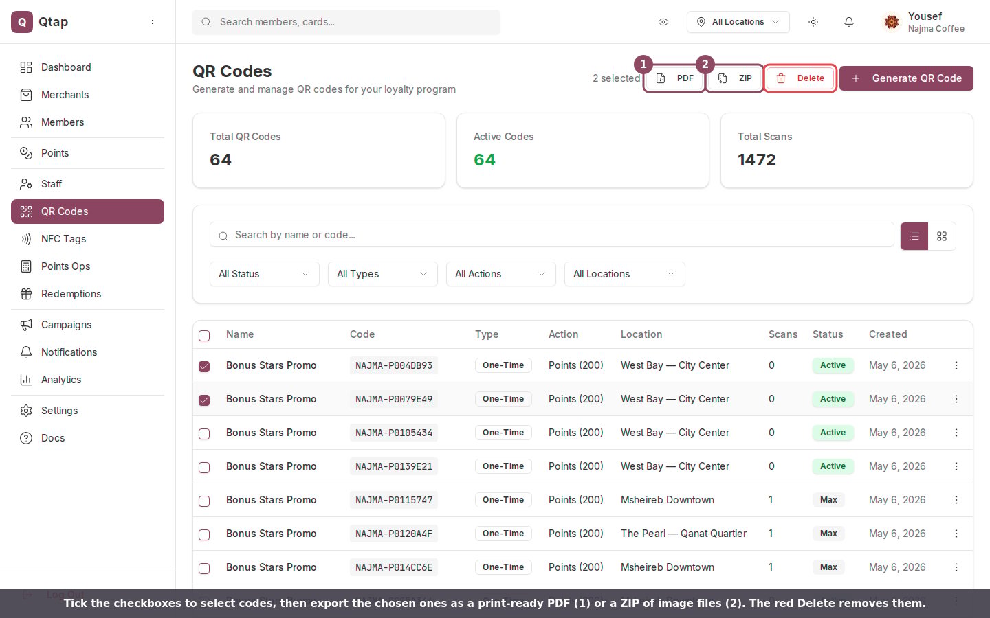990x618 pixels.
Task: Switch to list view layout
Action: click(914, 236)
